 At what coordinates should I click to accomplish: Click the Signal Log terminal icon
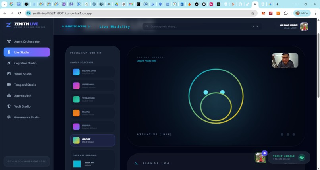coord(137,164)
